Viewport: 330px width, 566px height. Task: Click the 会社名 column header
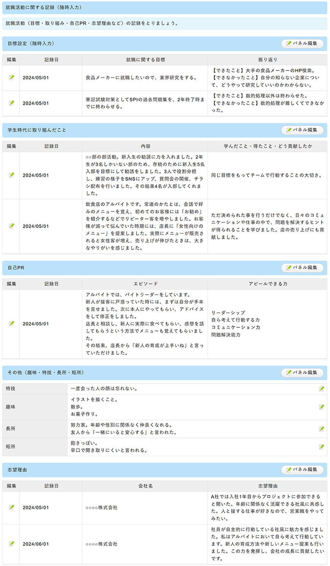click(x=145, y=486)
